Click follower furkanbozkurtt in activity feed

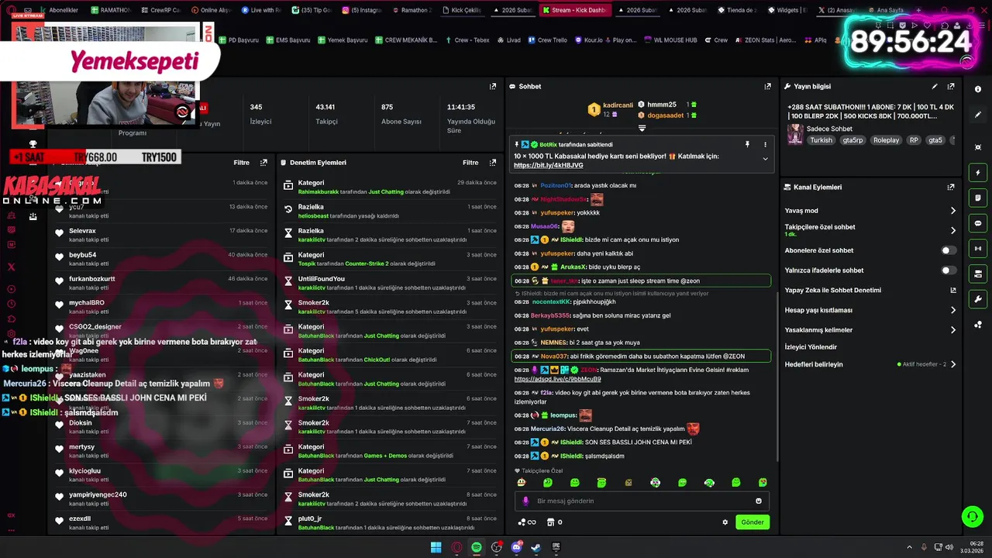click(92, 279)
